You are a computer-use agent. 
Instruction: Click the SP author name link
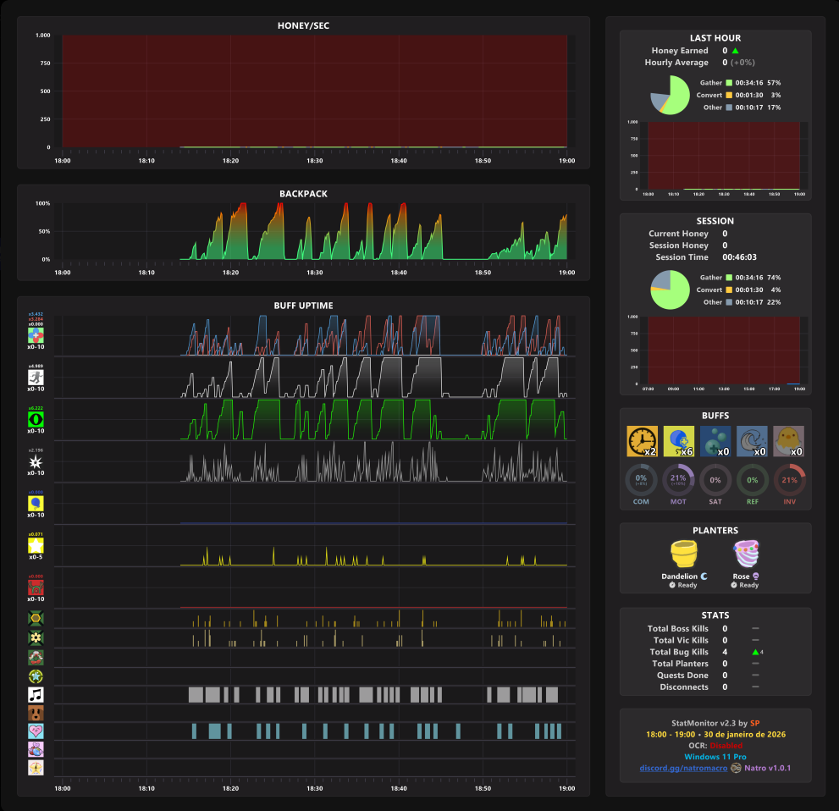click(x=754, y=723)
